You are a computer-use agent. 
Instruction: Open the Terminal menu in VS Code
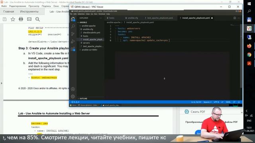click(x=102, y=14)
